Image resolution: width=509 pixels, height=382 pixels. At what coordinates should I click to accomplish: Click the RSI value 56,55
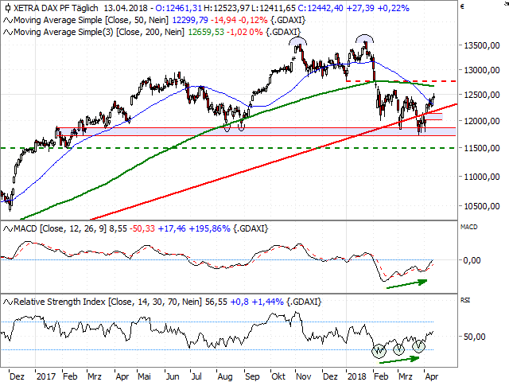pyautogui.click(x=216, y=302)
